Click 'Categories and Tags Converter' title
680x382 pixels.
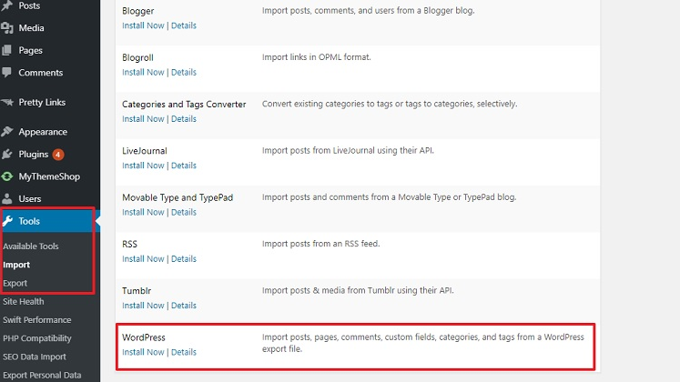click(184, 105)
